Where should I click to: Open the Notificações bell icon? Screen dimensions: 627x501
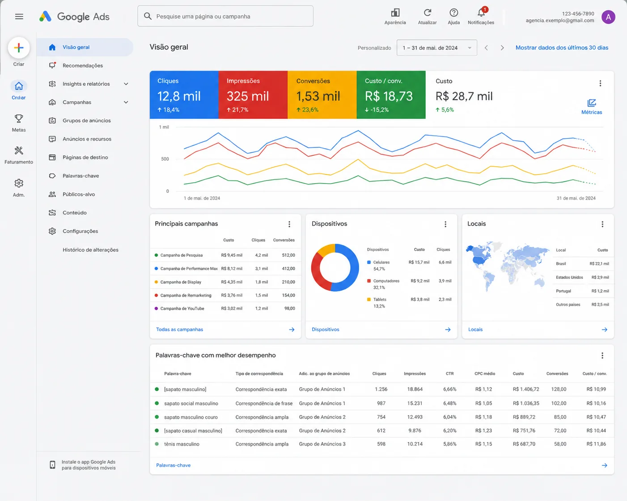481,12
